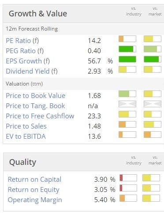Image resolution: width=164 pixels, height=215 pixels.
Task: Select the Price to Sales metric
Action: [26, 126]
